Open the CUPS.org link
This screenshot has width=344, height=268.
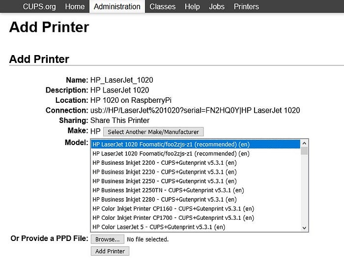(39, 6)
